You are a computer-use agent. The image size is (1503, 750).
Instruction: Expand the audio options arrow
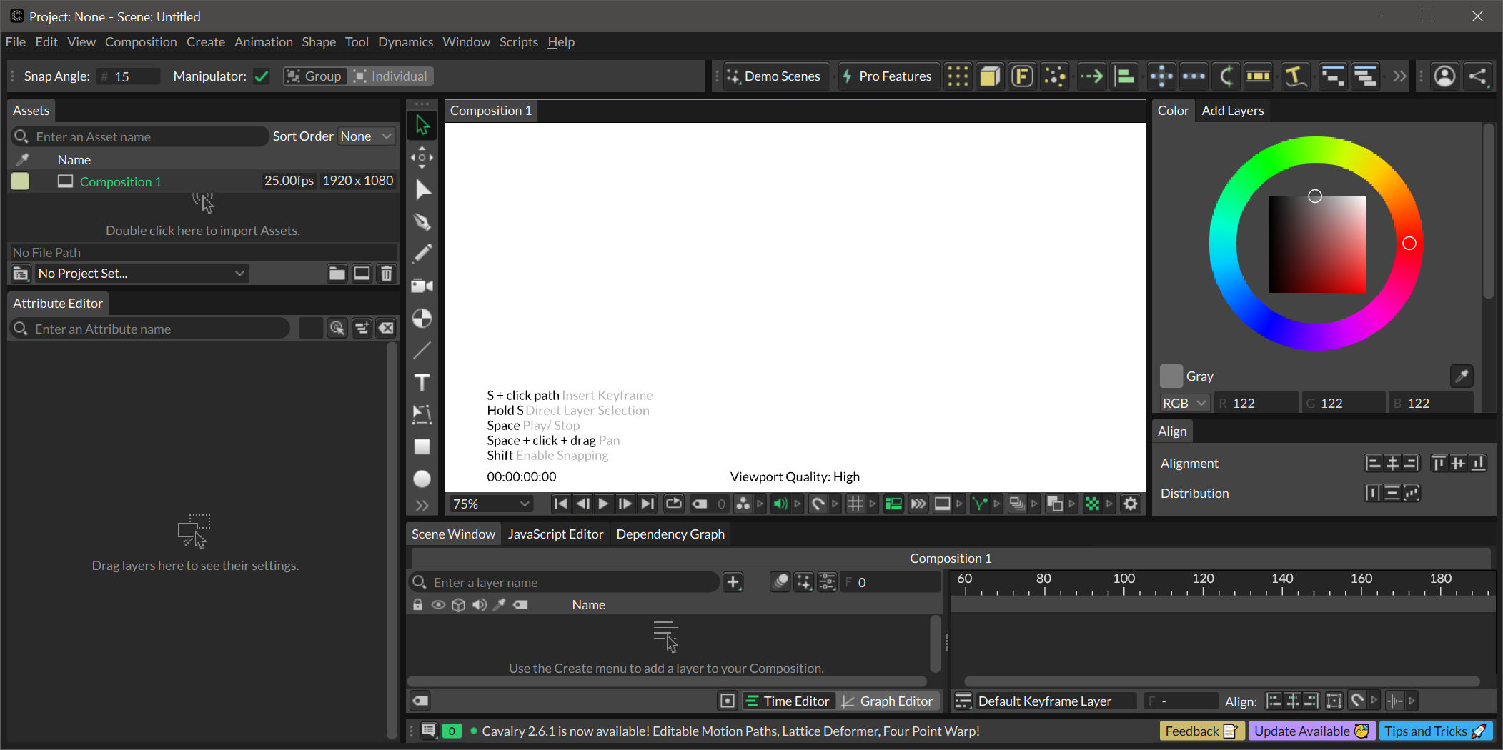pyautogui.click(x=798, y=504)
